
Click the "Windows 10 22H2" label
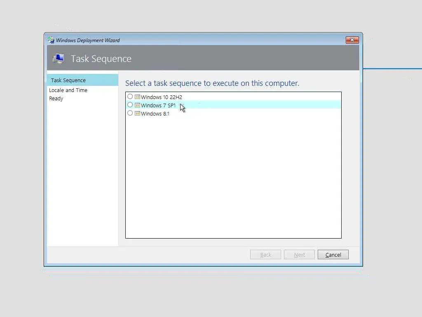click(x=162, y=97)
